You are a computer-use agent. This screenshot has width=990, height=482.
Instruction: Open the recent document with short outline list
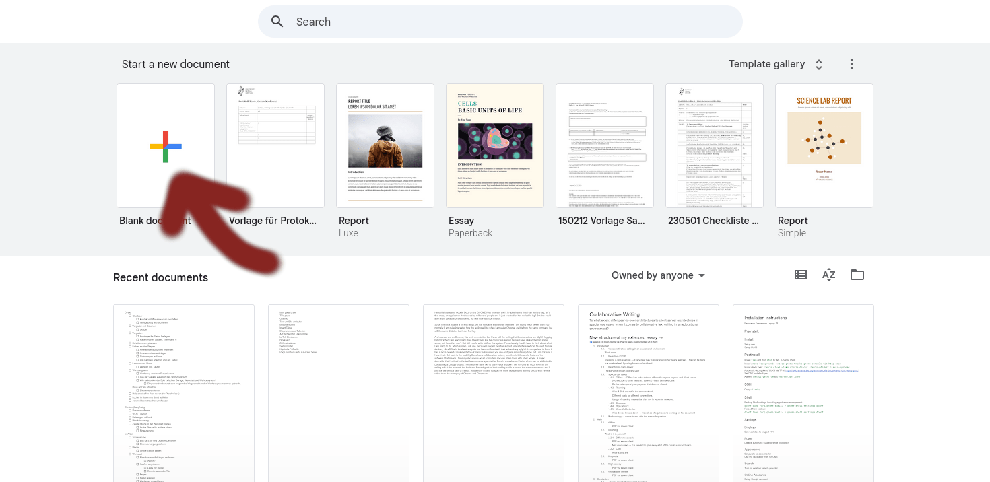tap(339, 393)
